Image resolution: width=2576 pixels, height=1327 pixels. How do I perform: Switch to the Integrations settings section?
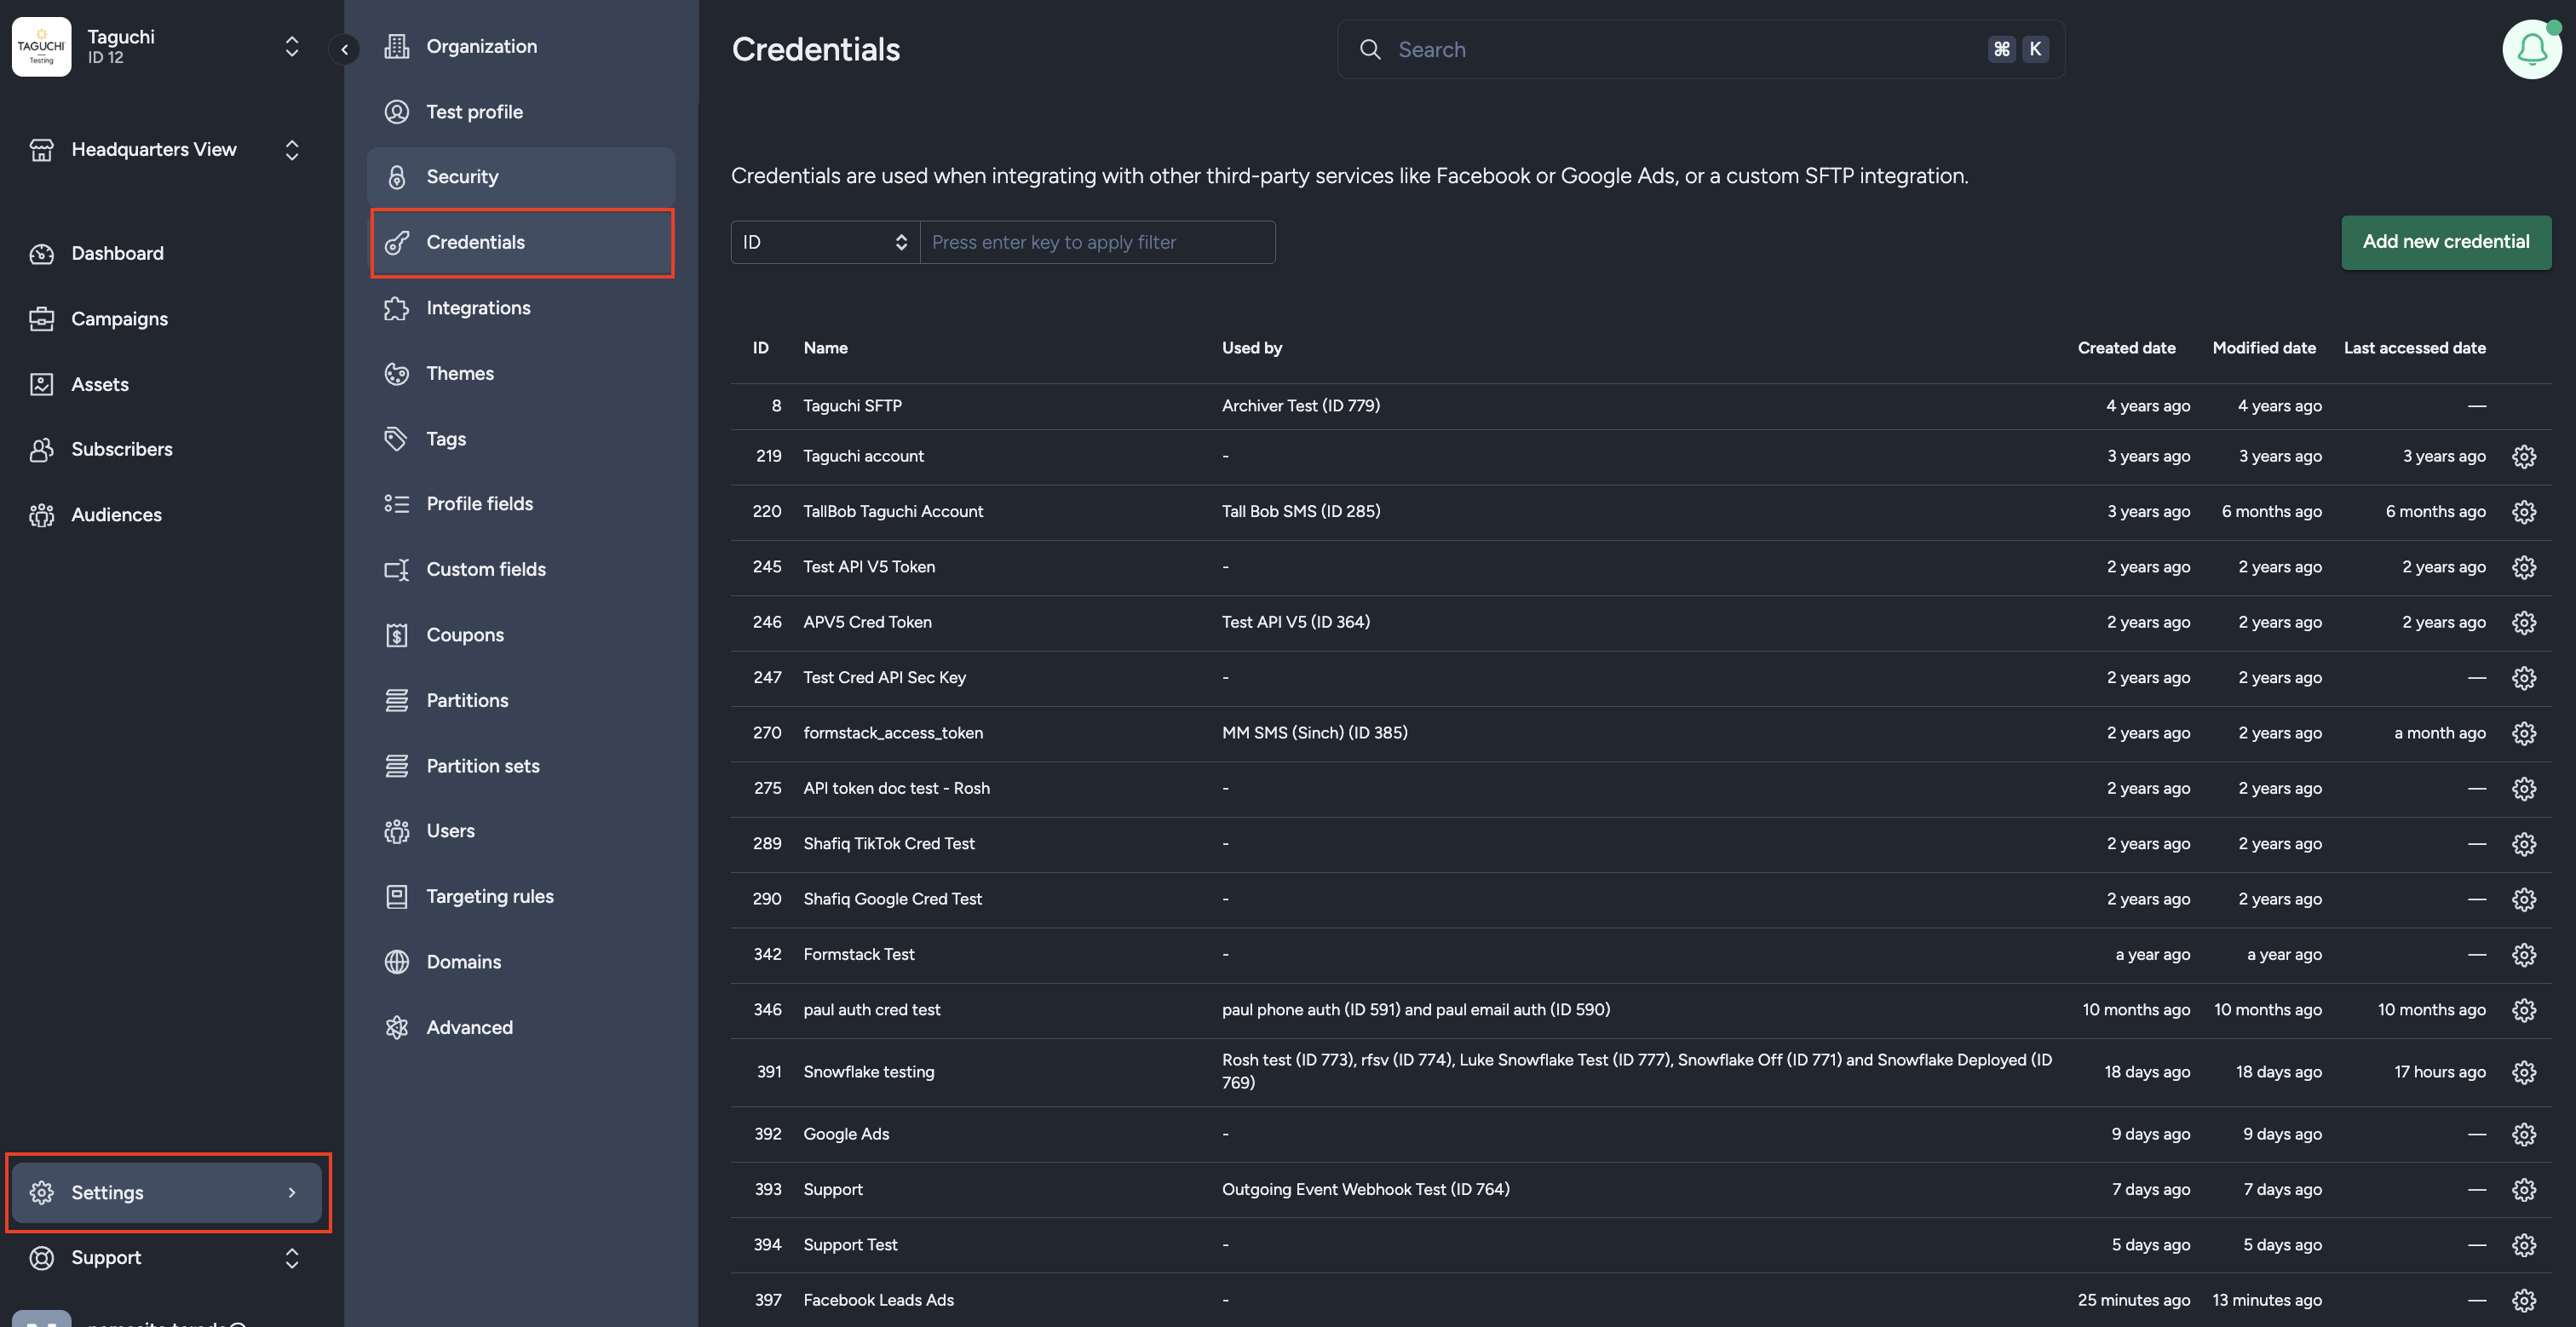(x=478, y=307)
